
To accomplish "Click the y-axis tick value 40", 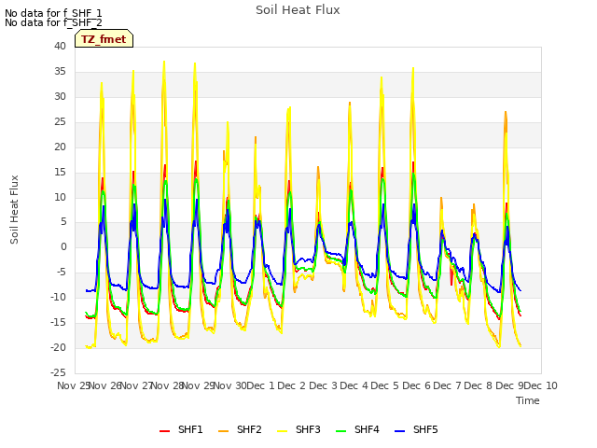I will tap(60, 46).
